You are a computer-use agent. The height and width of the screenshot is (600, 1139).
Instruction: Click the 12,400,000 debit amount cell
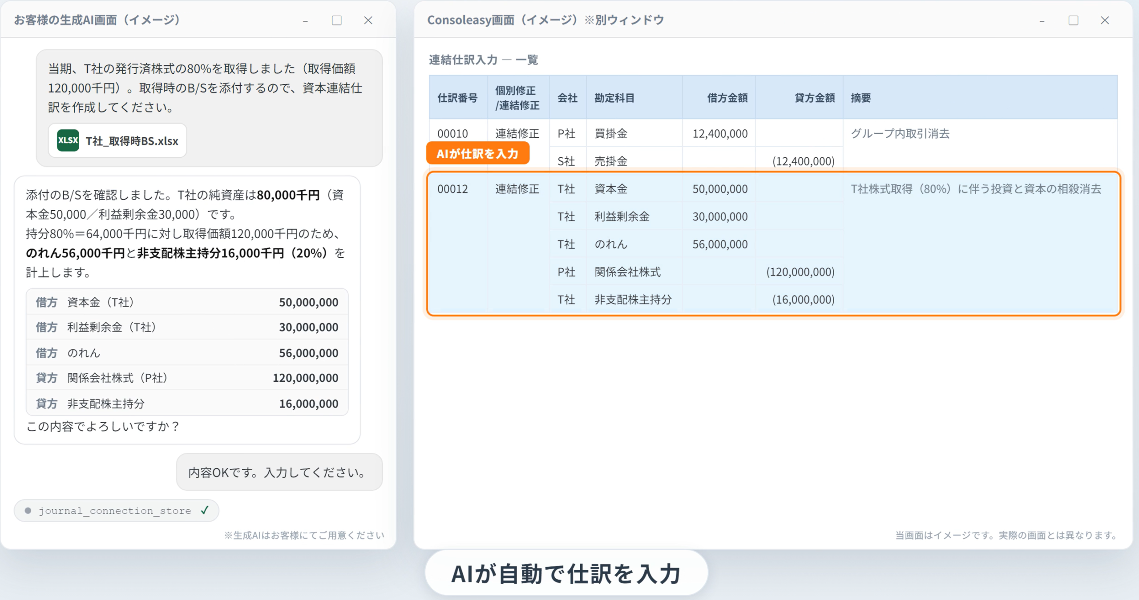coord(720,133)
